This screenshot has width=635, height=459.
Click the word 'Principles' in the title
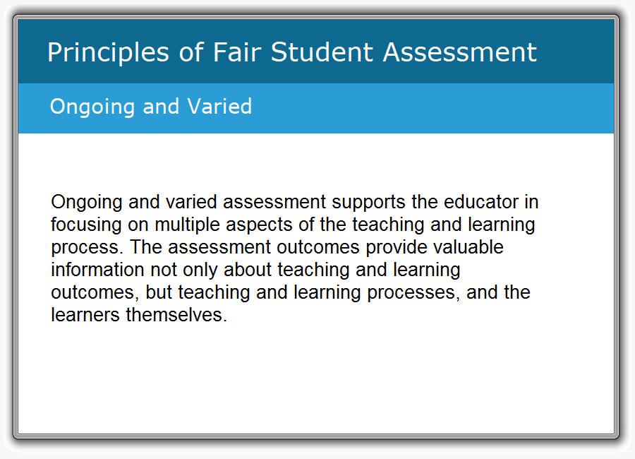coord(108,54)
